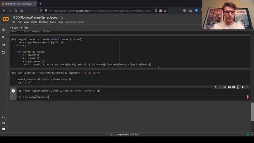
Task: Delete cell trash icon
Action: pyautogui.click(x=242, y=87)
